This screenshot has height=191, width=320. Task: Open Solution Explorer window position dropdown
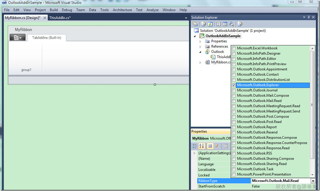[304, 17]
